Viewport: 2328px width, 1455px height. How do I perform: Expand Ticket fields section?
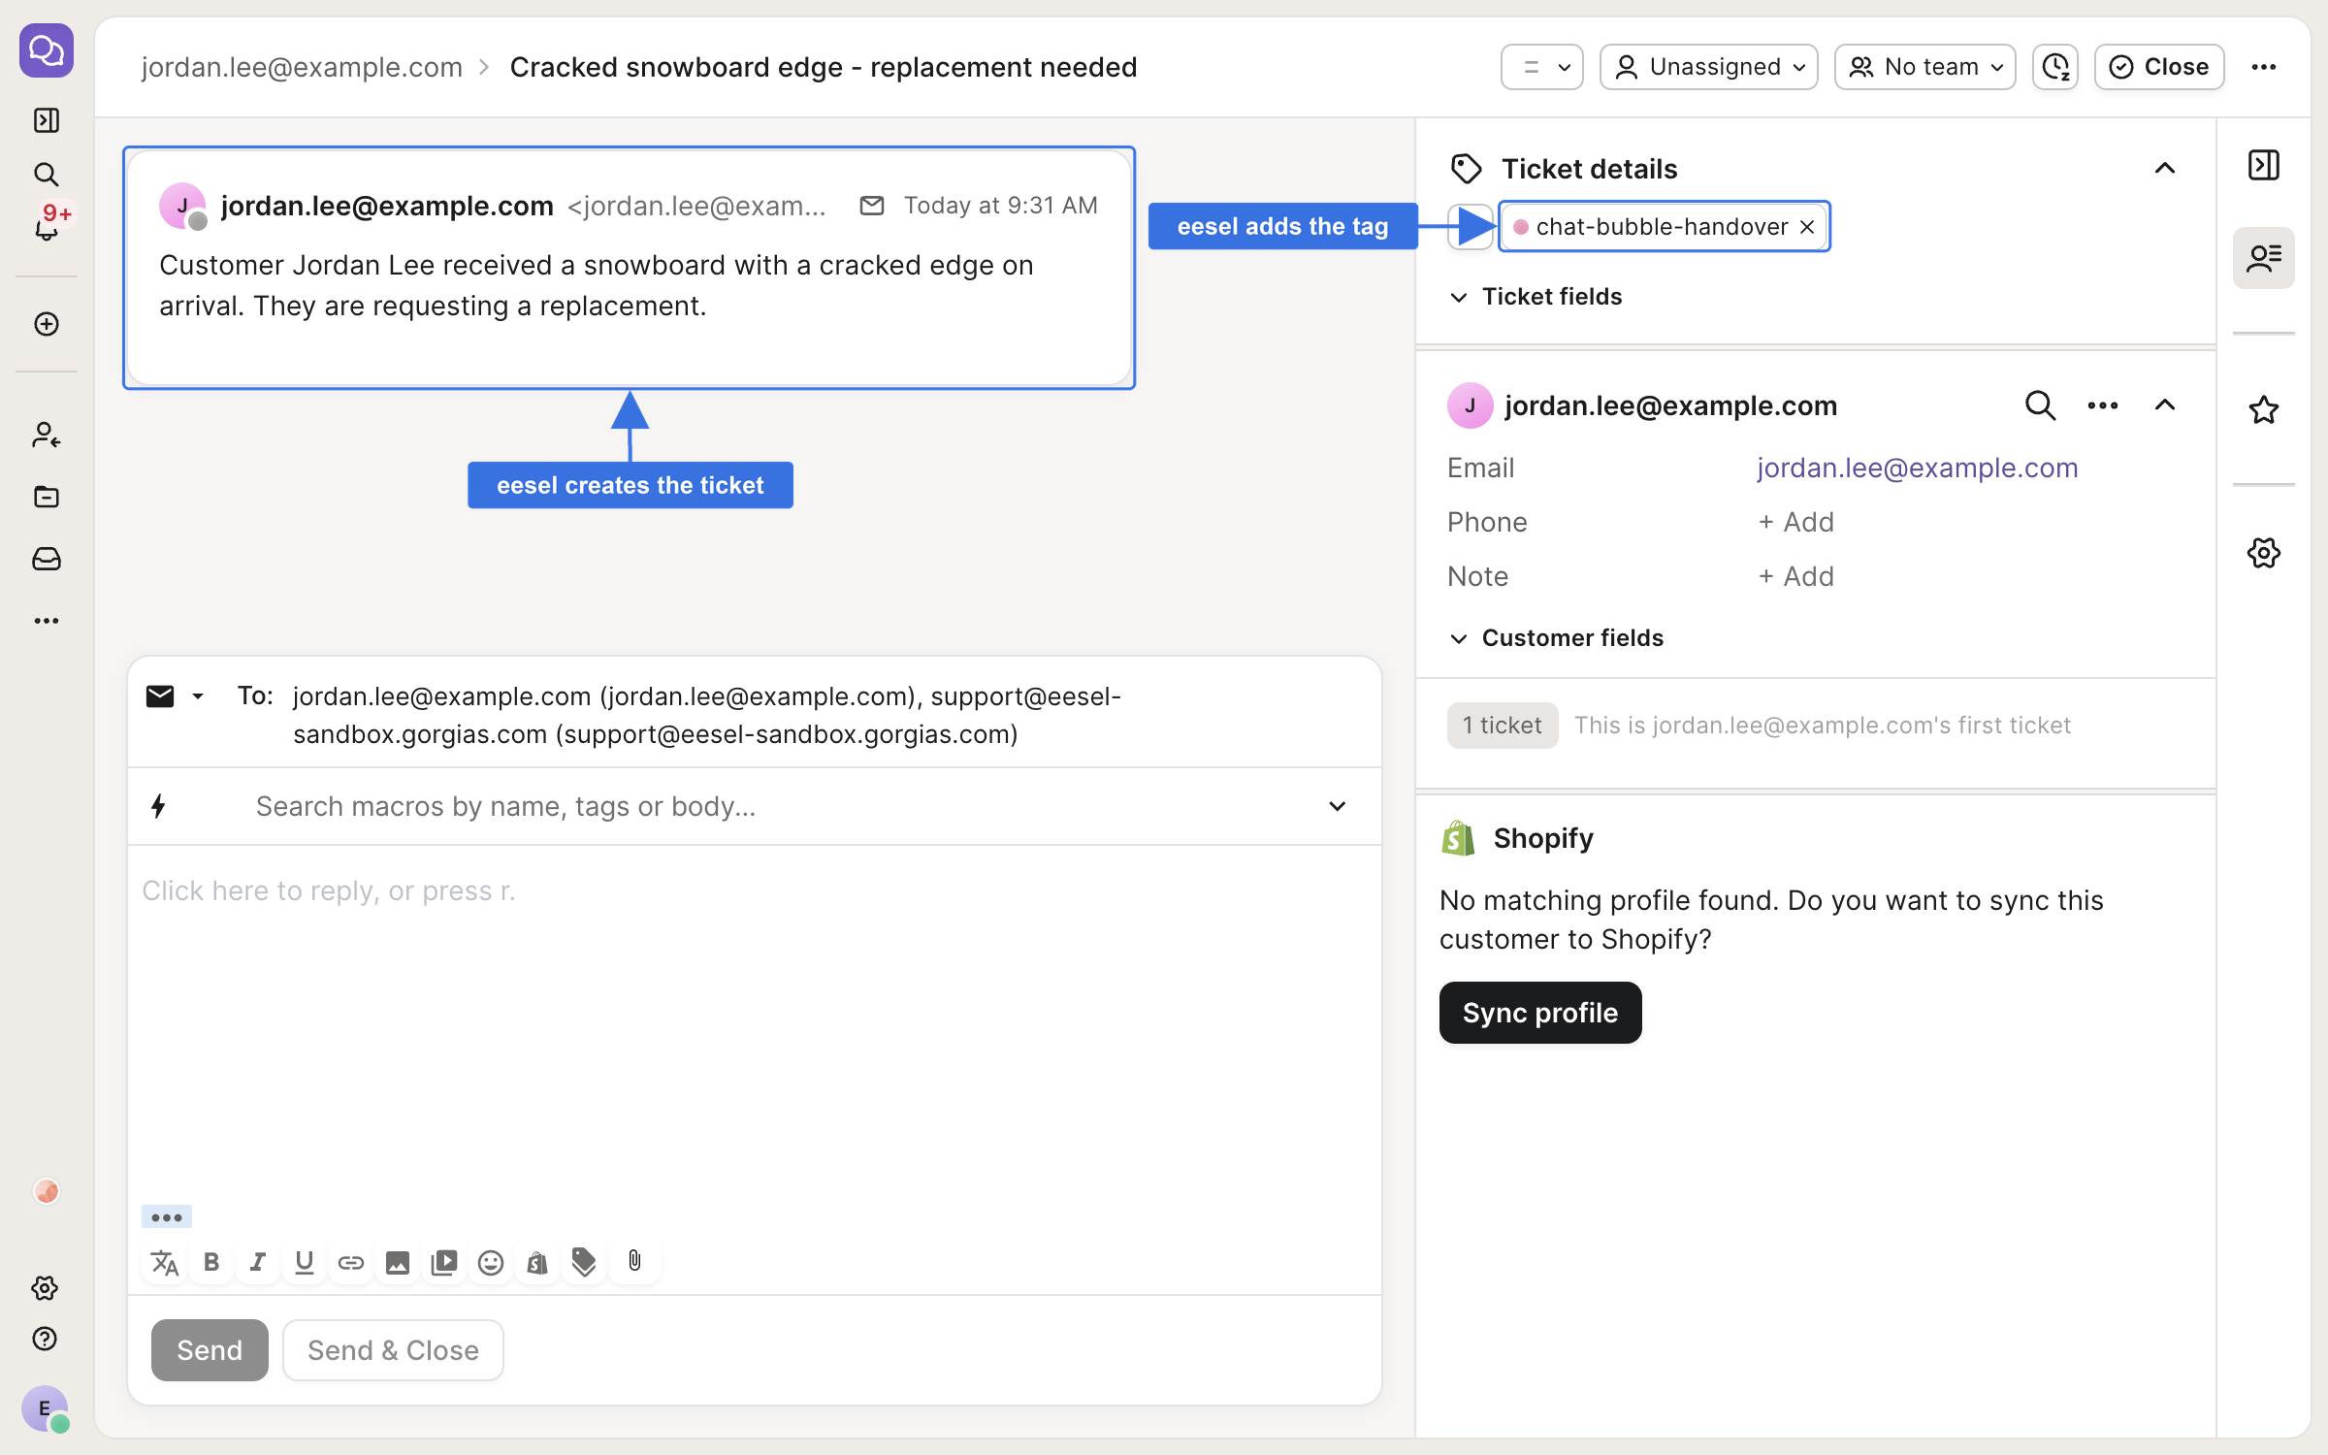point(1536,297)
